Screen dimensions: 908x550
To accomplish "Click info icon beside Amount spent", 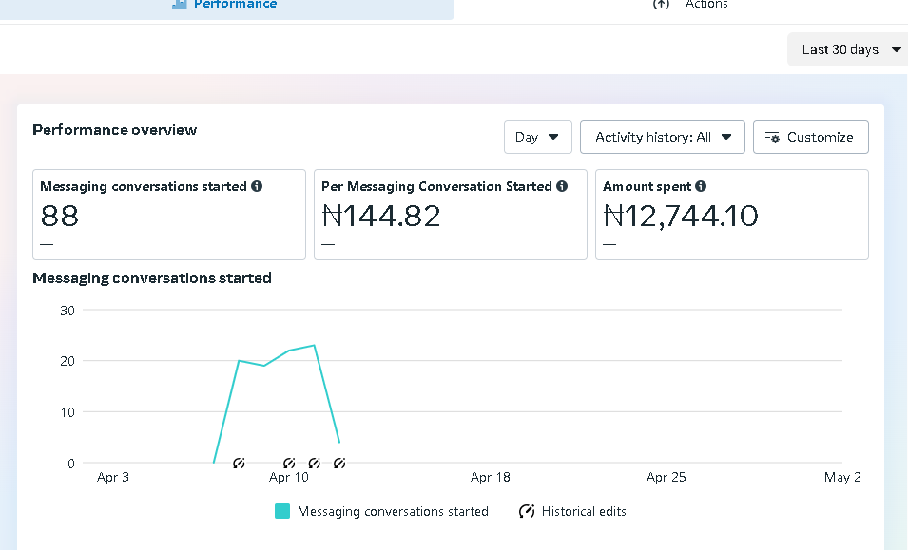I will click(701, 186).
